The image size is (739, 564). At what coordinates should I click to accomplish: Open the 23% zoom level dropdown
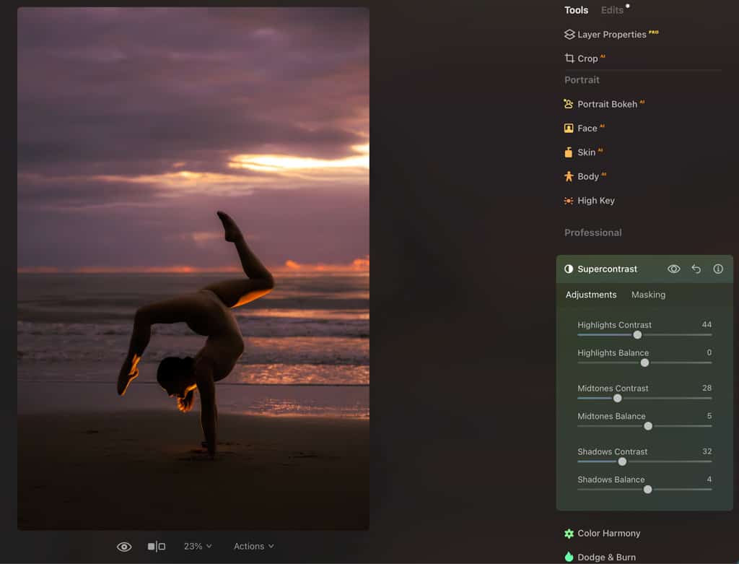pos(197,547)
